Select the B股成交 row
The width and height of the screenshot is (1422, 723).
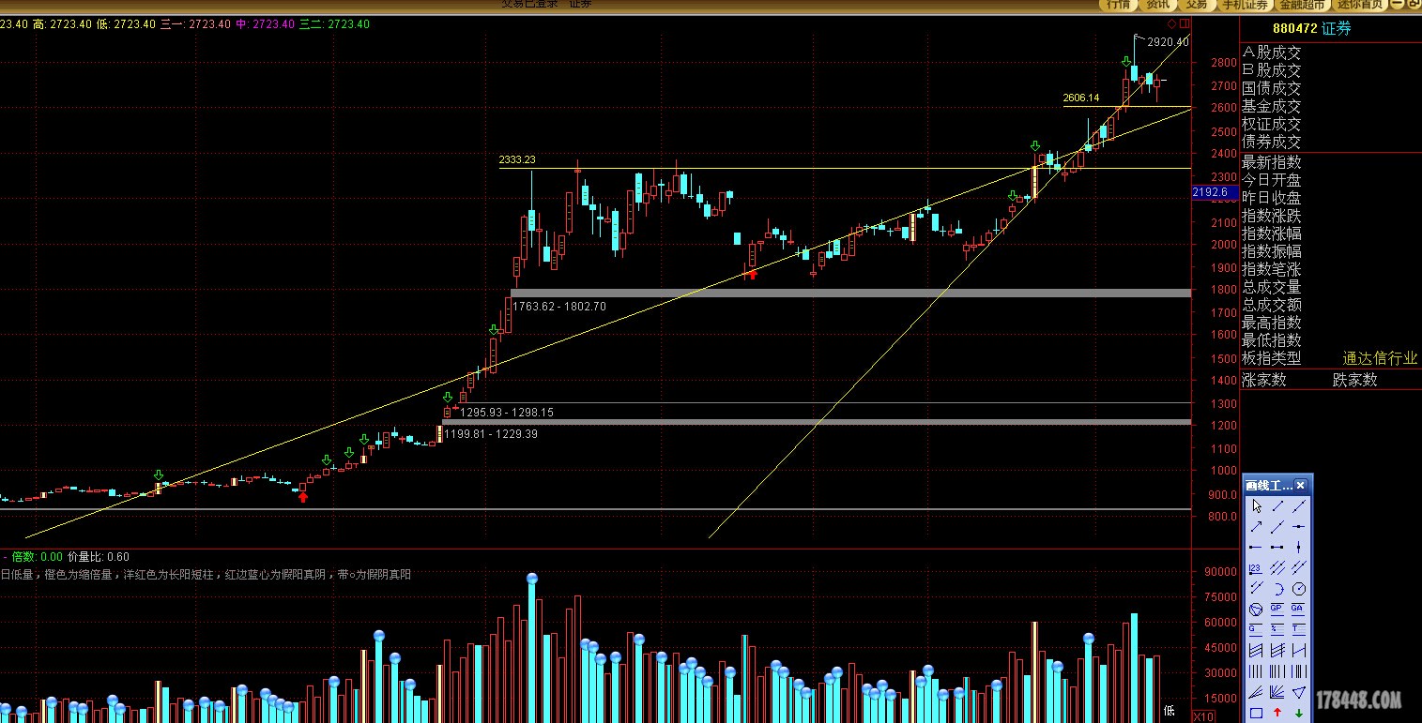pyautogui.click(x=1272, y=70)
